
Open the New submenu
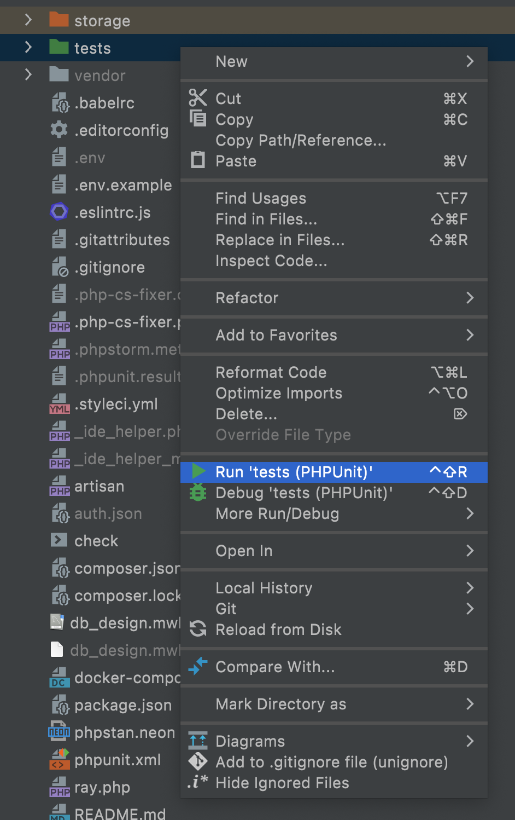[x=333, y=61]
